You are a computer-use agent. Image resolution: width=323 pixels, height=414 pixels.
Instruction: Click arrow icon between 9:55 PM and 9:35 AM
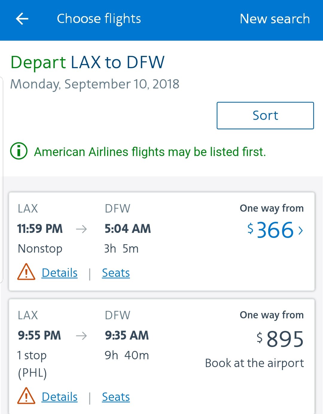pos(81,336)
